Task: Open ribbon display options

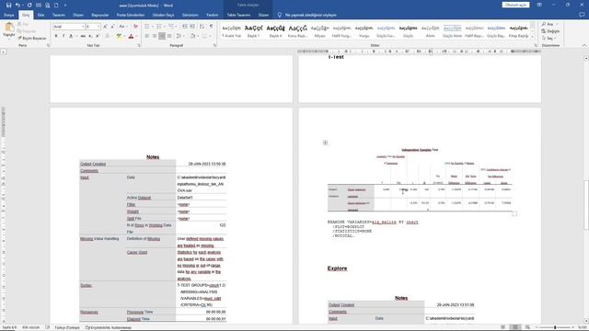Action: [539, 5]
